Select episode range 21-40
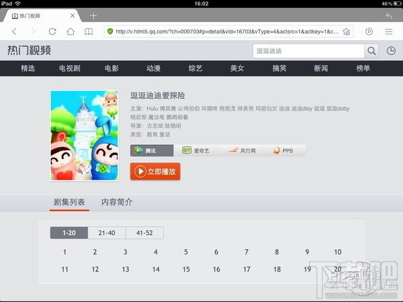The image size is (403, 302). point(107,233)
